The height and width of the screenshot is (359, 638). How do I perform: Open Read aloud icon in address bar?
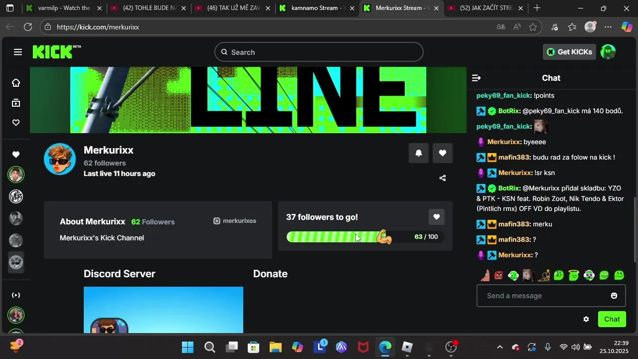[x=517, y=27]
